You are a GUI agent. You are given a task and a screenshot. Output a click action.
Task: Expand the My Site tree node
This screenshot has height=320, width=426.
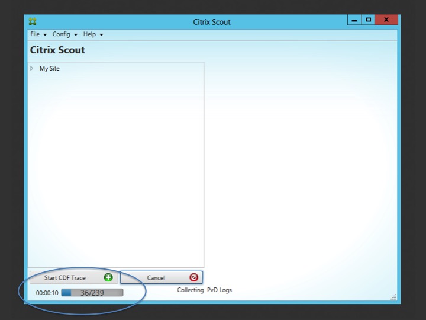(32, 68)
